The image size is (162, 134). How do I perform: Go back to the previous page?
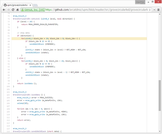click(4, 10)
